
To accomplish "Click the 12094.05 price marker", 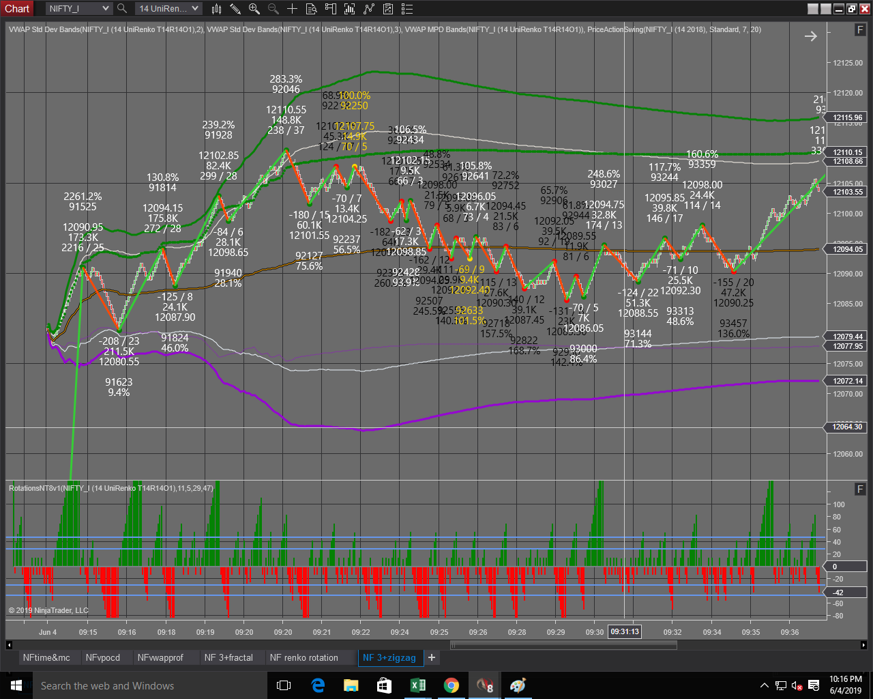I will (x=848, y=249).
